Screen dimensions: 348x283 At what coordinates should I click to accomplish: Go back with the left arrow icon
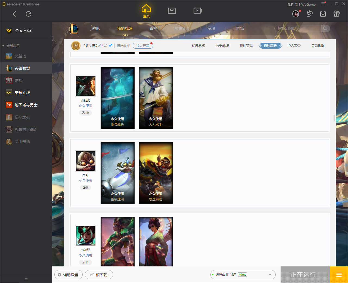[x=14, y=14]
